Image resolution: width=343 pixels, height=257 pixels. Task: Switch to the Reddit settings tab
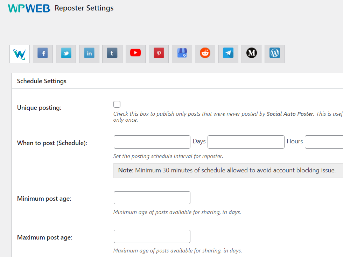tap(205, 54)
